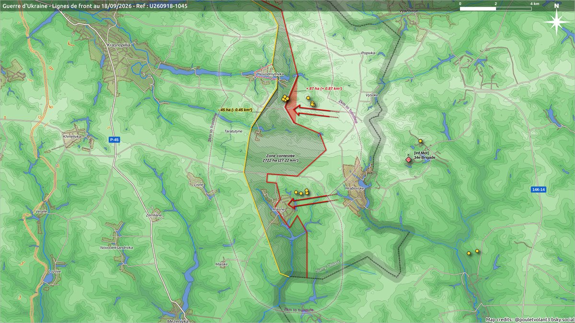Image resolution: width=575 pixels, height=323 pixels.
Task: Click the north compass rose
Action: point(556,22)
